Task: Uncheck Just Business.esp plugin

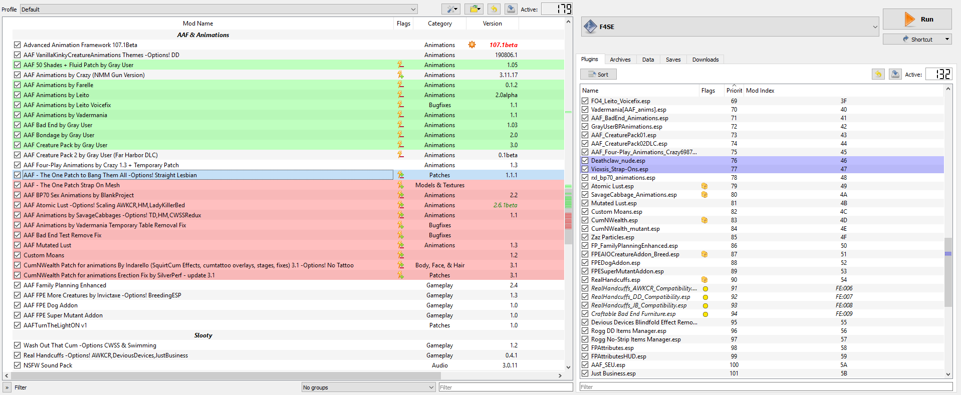Action: point(585,373)
